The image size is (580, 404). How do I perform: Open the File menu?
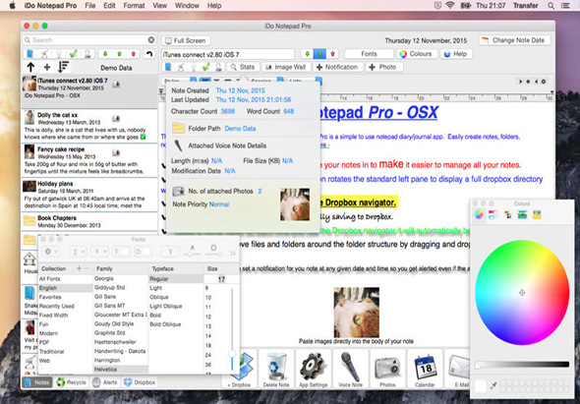point(89,6)
